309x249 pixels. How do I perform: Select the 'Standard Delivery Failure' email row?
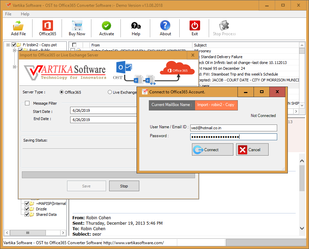point(249,57)
